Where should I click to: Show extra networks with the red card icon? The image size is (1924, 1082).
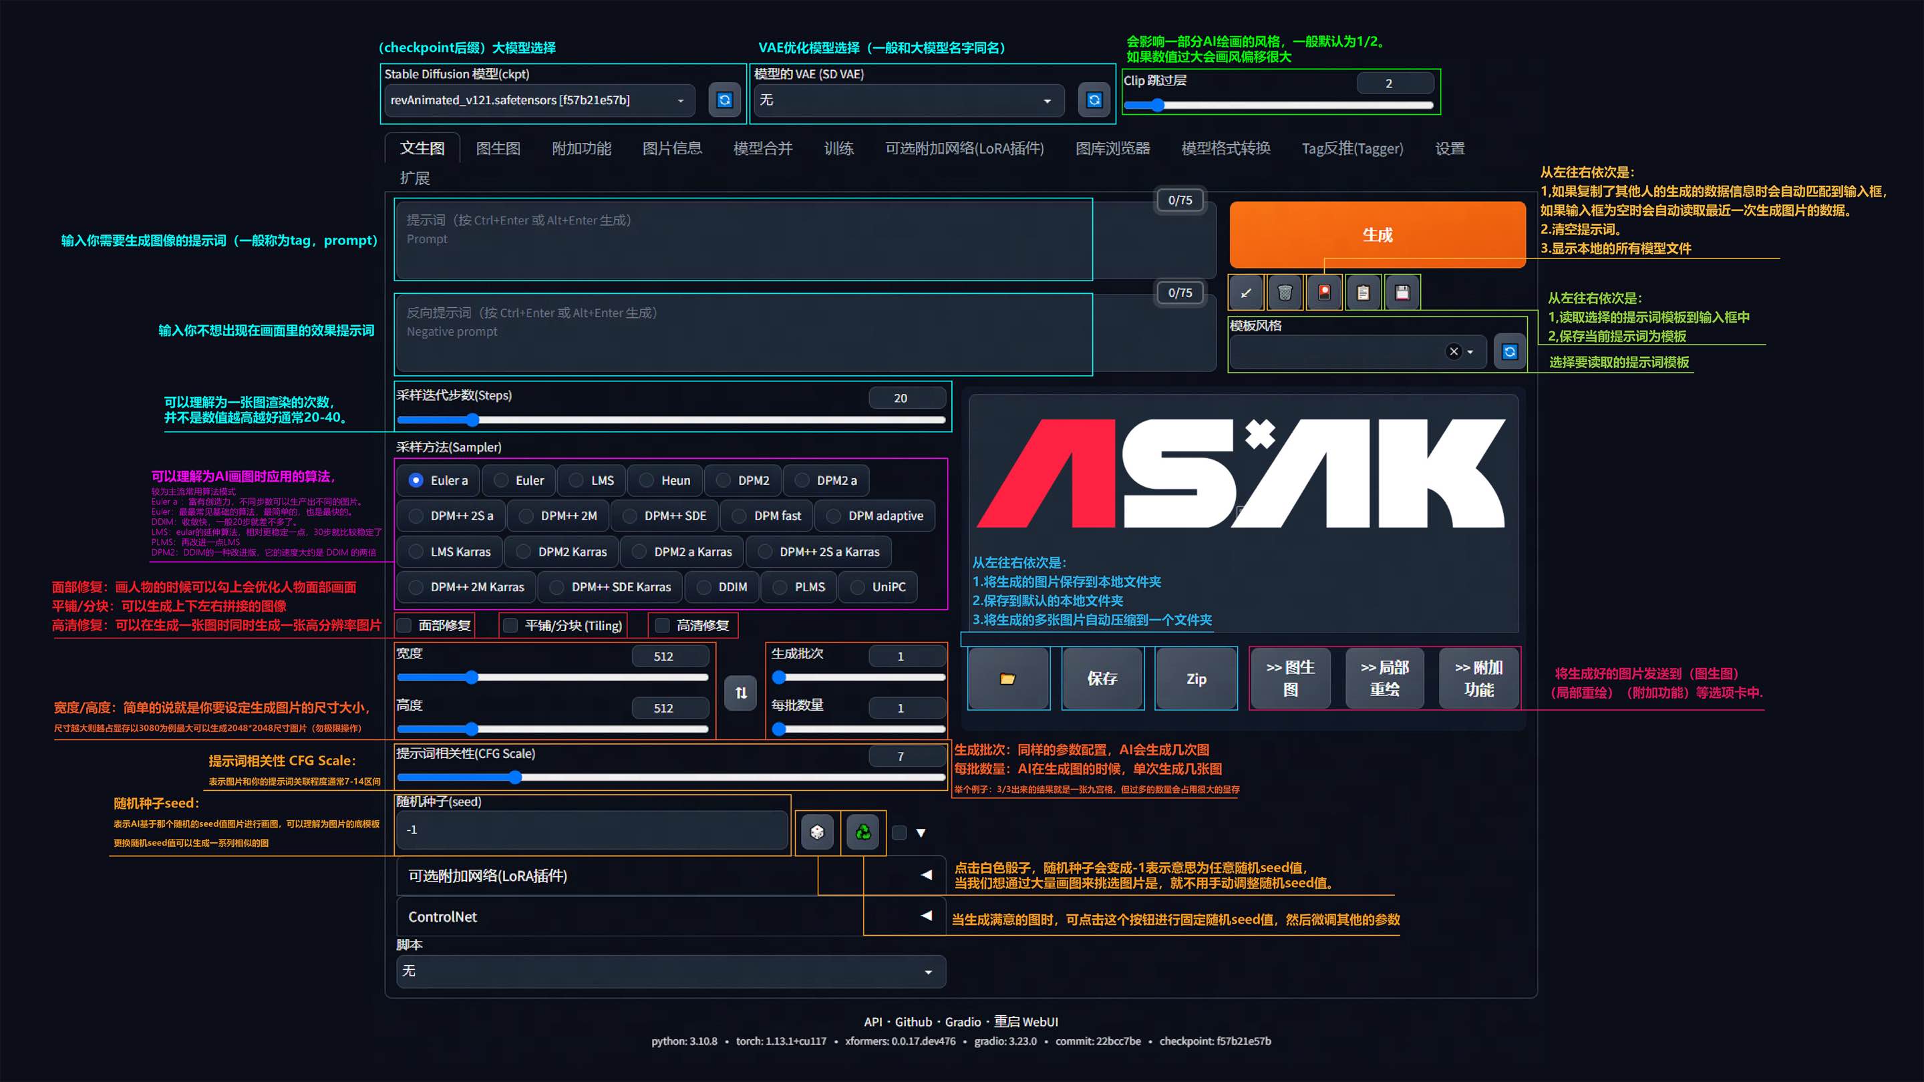coord(1324,293)
